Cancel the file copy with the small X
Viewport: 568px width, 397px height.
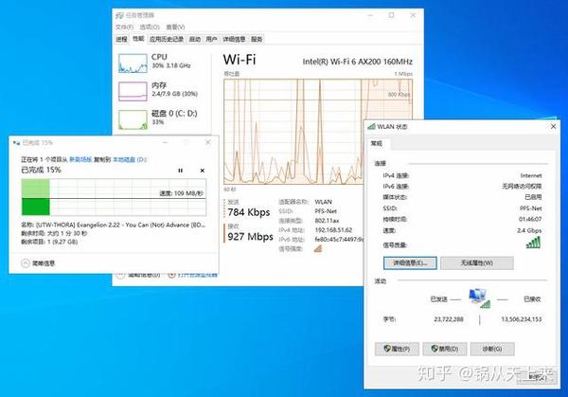(x=203, y=171)
